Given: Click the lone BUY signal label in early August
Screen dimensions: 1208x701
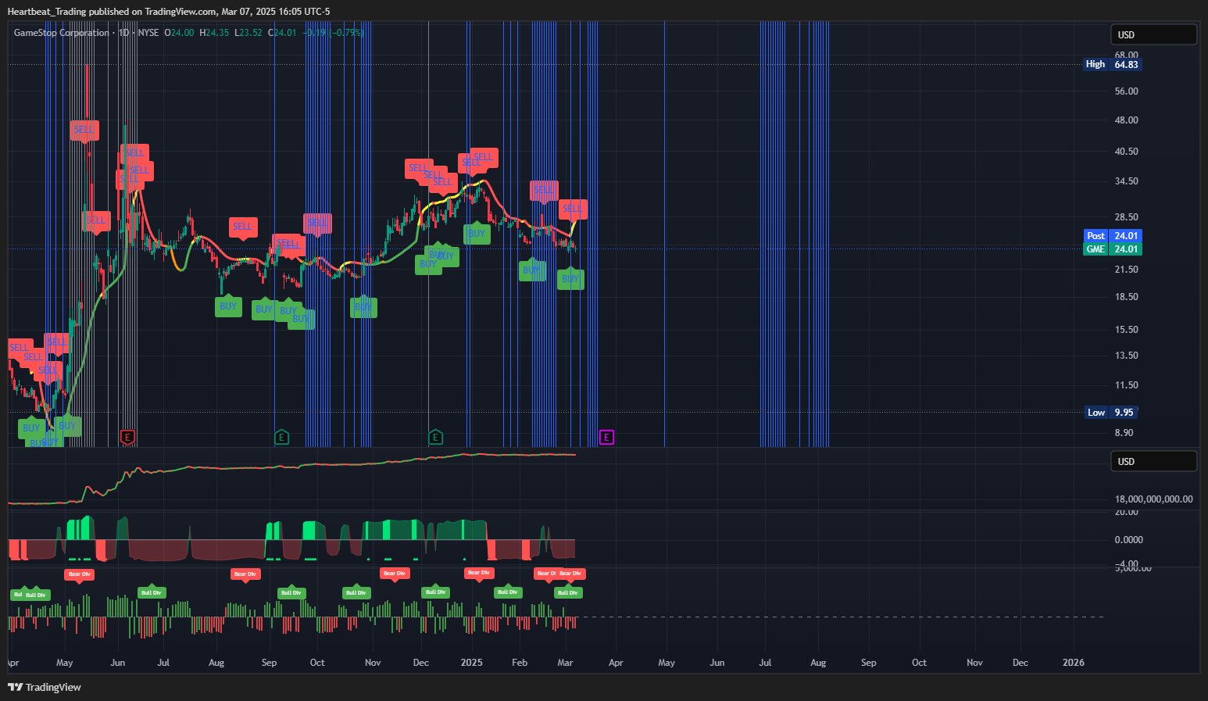Looking at the screenshot, I should [228, 306].
